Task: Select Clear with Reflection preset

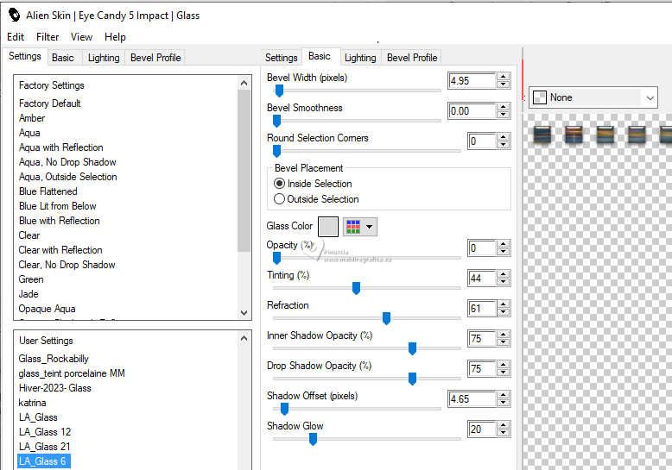Action: (60, 250)
